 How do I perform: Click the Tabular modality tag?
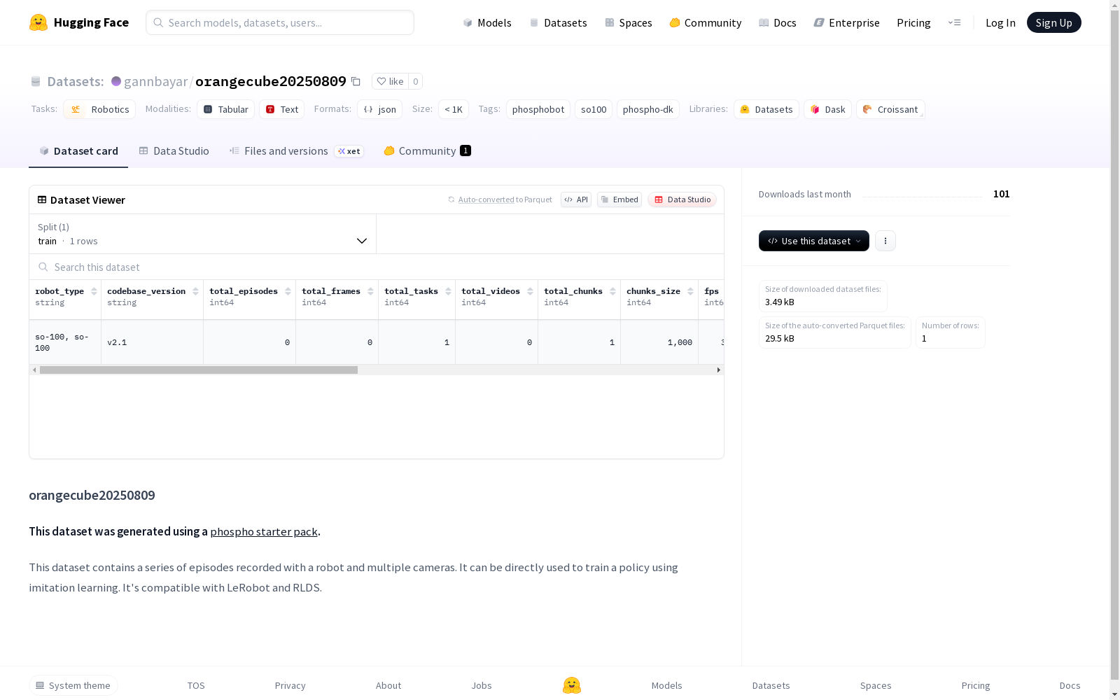[x=225, y=109]
